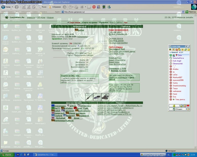This screenshot has width=197, height=157.
Task: Open the Правка menu
Action: pyautogui.click(x=11, y=12)
